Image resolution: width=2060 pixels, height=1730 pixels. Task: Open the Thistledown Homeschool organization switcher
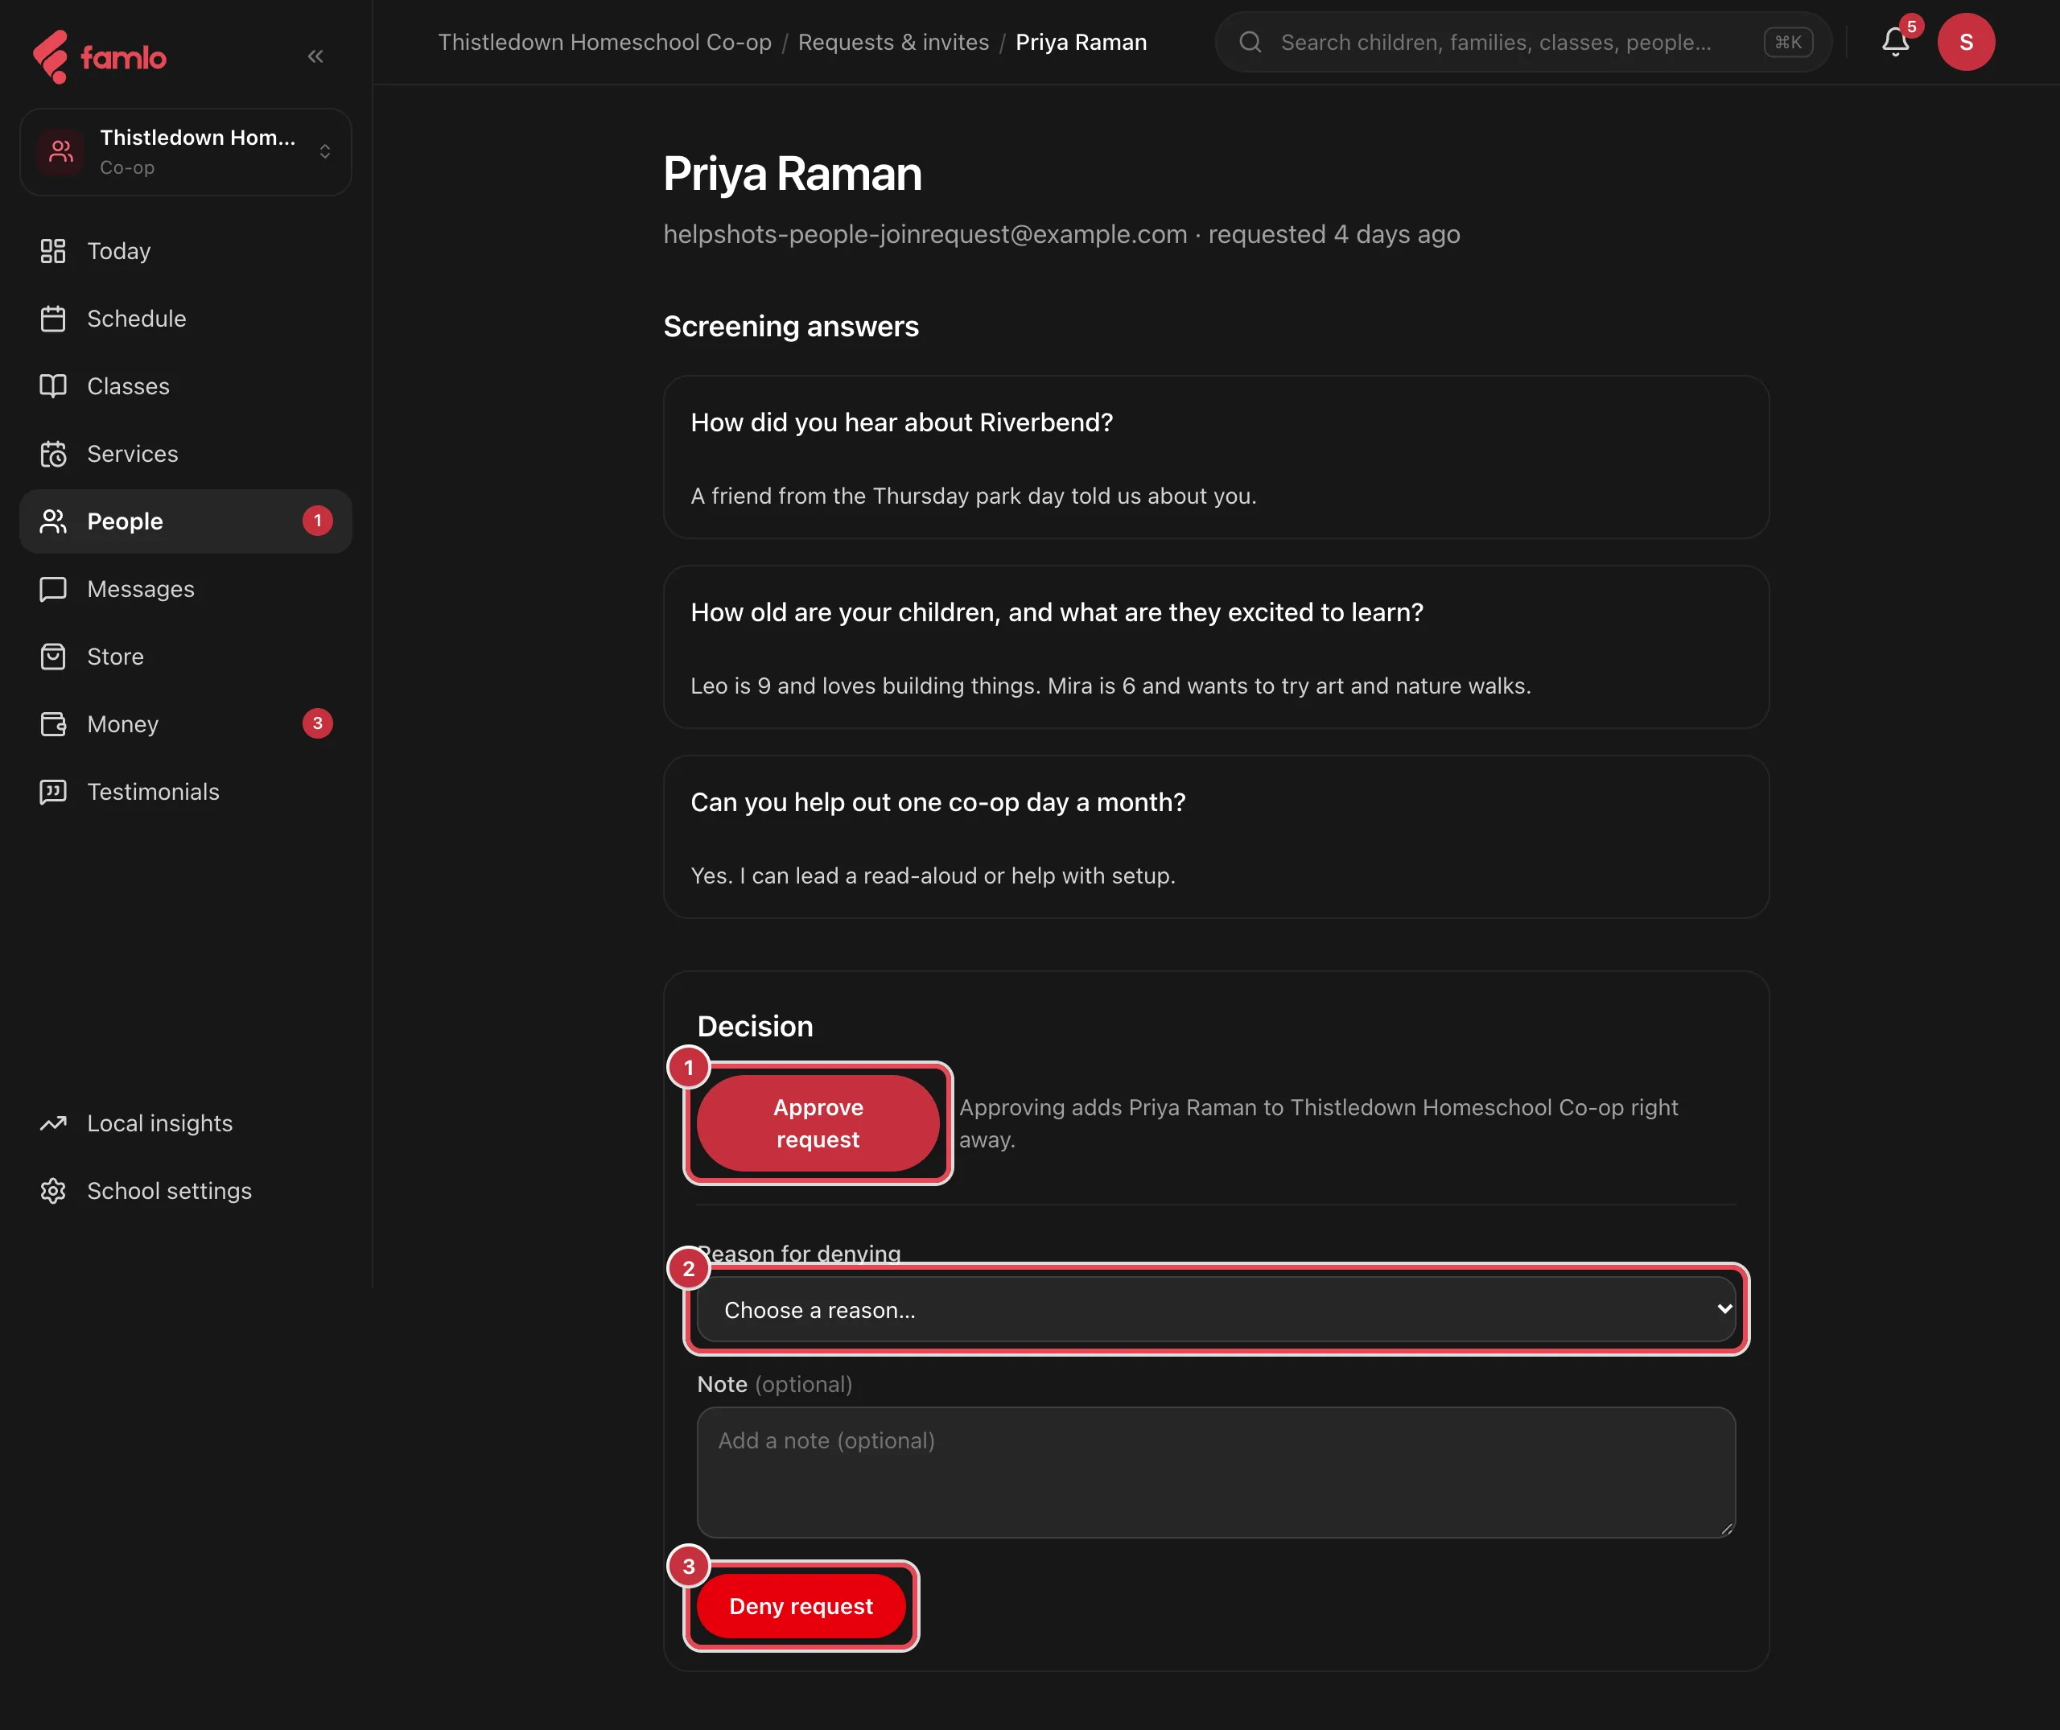coord(185,152)
